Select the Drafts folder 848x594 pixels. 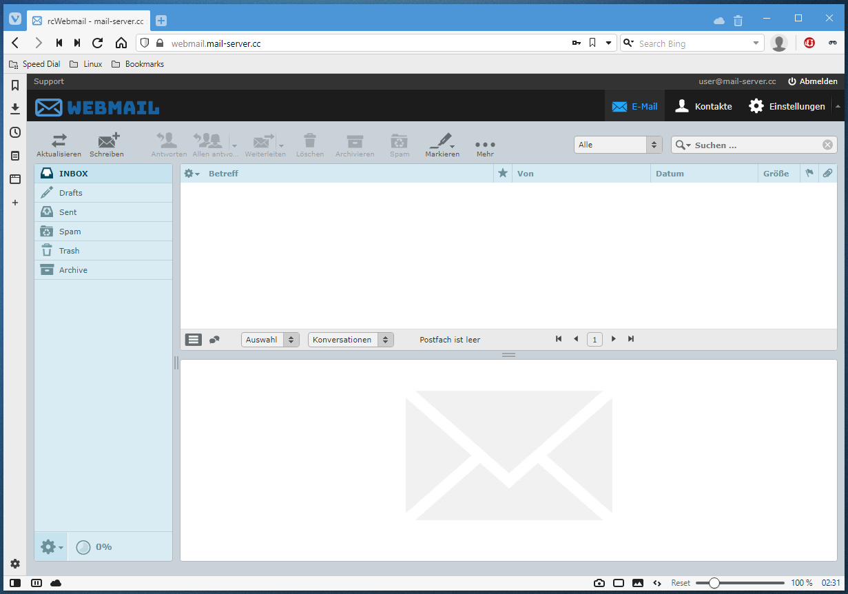click(x=70, y=193)
